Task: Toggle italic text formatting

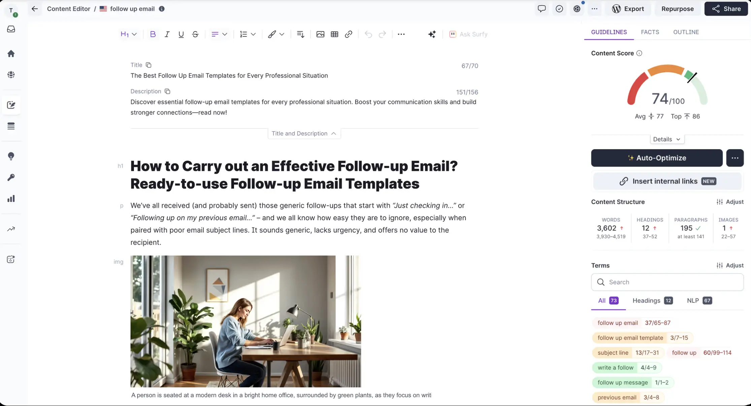Action: tap(167, 34)
